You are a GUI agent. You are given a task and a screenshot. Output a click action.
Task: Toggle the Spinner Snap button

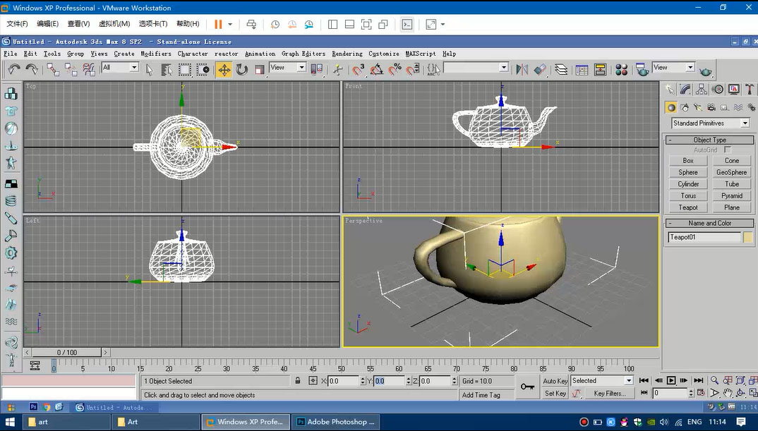[413, 70]
